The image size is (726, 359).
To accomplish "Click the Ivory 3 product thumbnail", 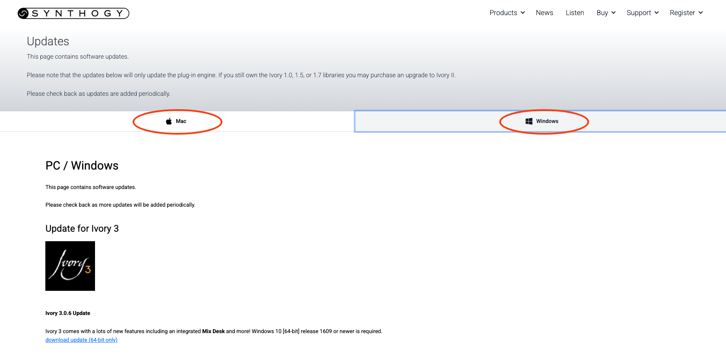I will (x=70, y=266).
